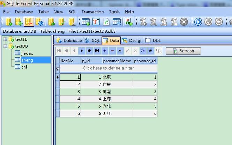Sort by the province_id column header
The image size is (232, 145).
point(145,61)
